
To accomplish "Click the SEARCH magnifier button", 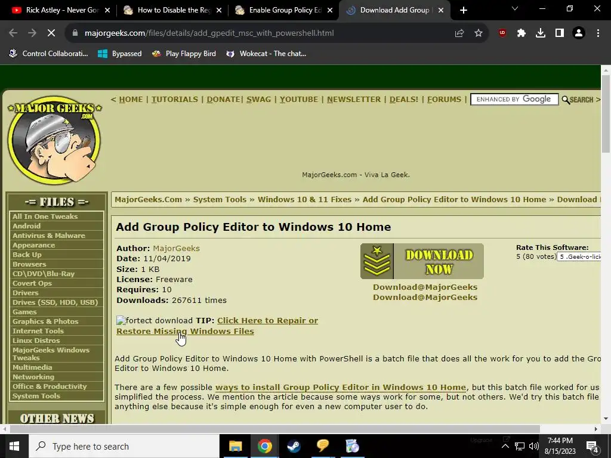I will point(578,100).
